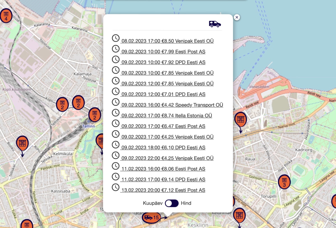This screenshot has height=228, width=336.
Task: Select the €8.74 Itella Estonia OÜ offer
Action: 166,116
